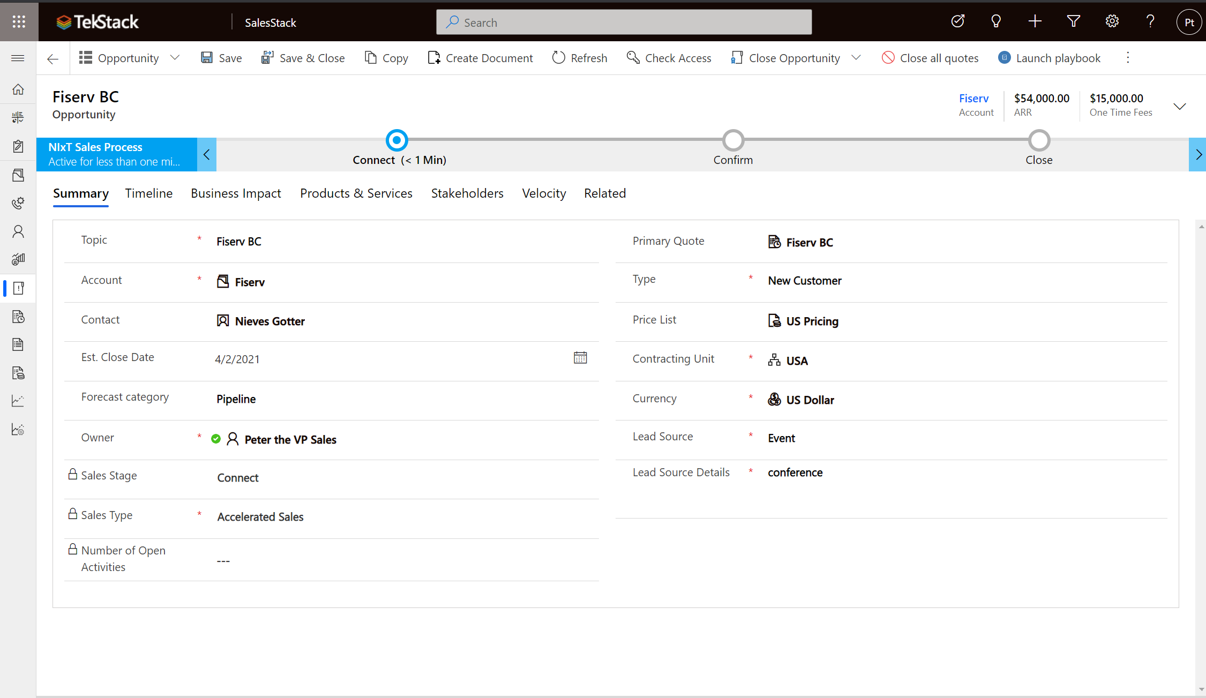
Task: Open the opportunities icon in the sidebar
Action: click(18, 288)
